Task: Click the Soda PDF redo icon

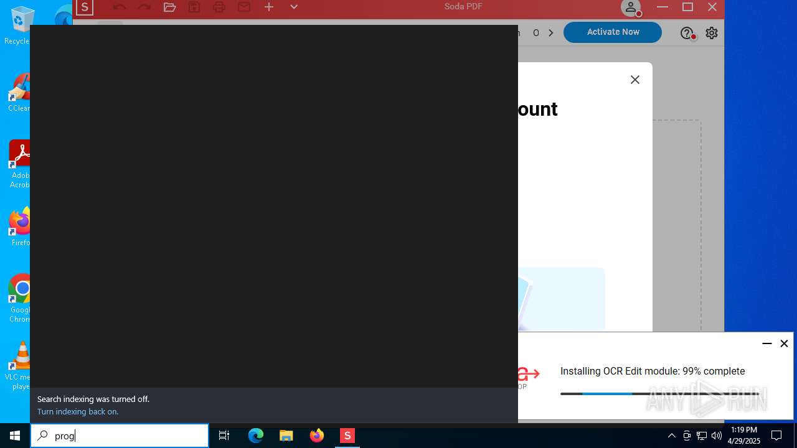Action: (x=144, y=7)
